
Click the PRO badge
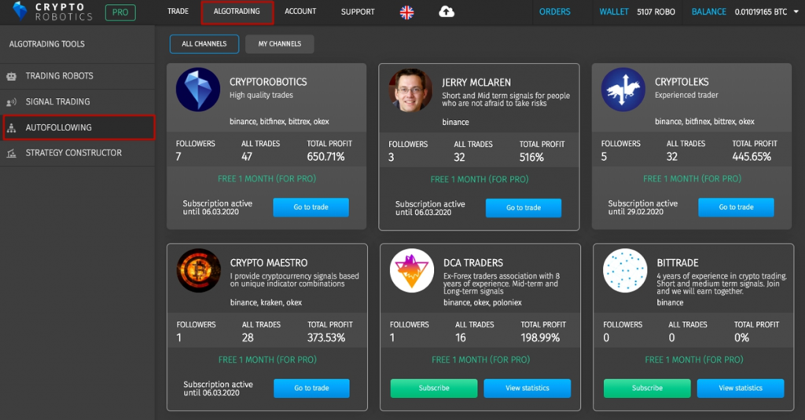pos(120,13)
